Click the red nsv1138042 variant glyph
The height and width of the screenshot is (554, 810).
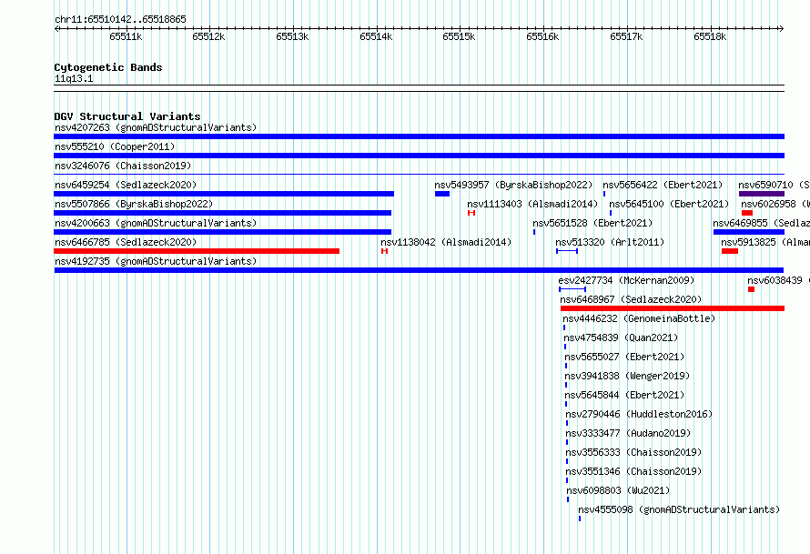pos(384,251)
